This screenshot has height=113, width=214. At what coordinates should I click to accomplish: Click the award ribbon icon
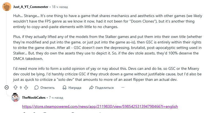point(64,87)
